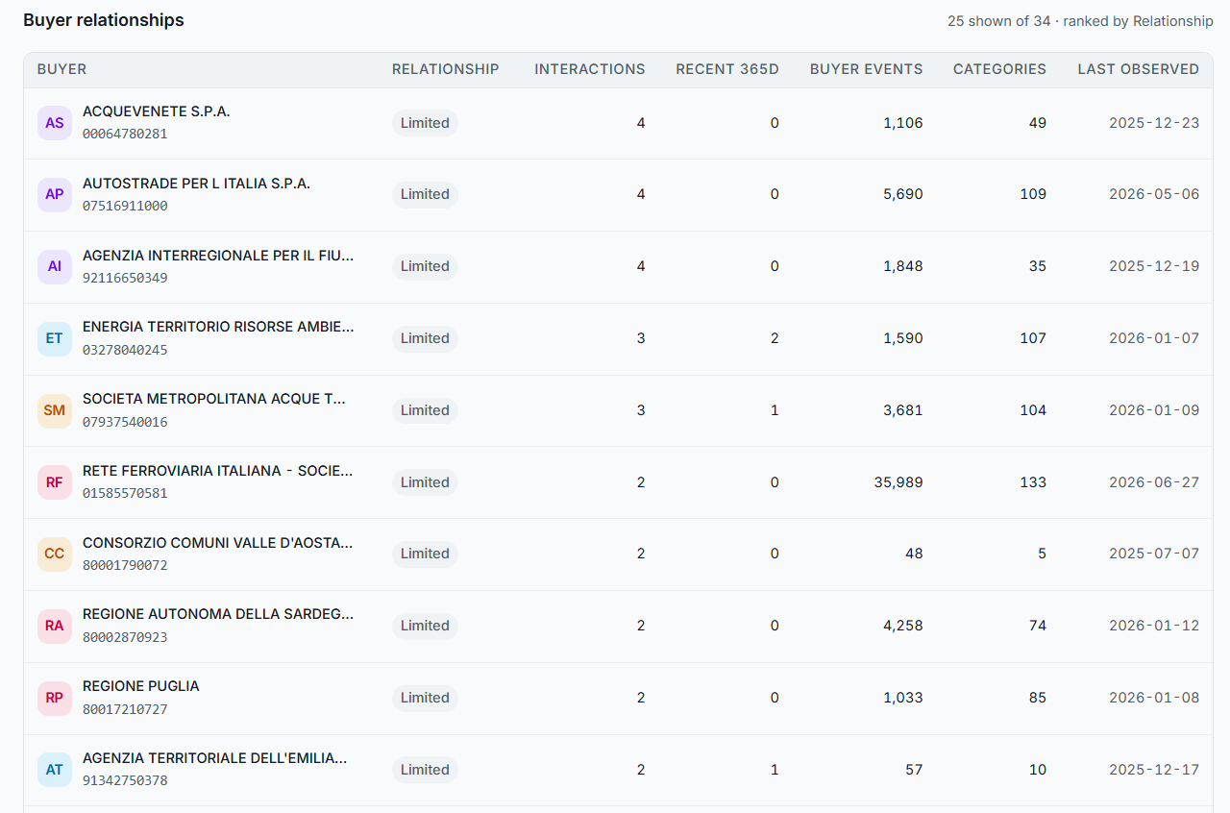Click the Limited badge for ENERGIA TERRITORIO
1230x813 pixels.
[x=425, y=338]
